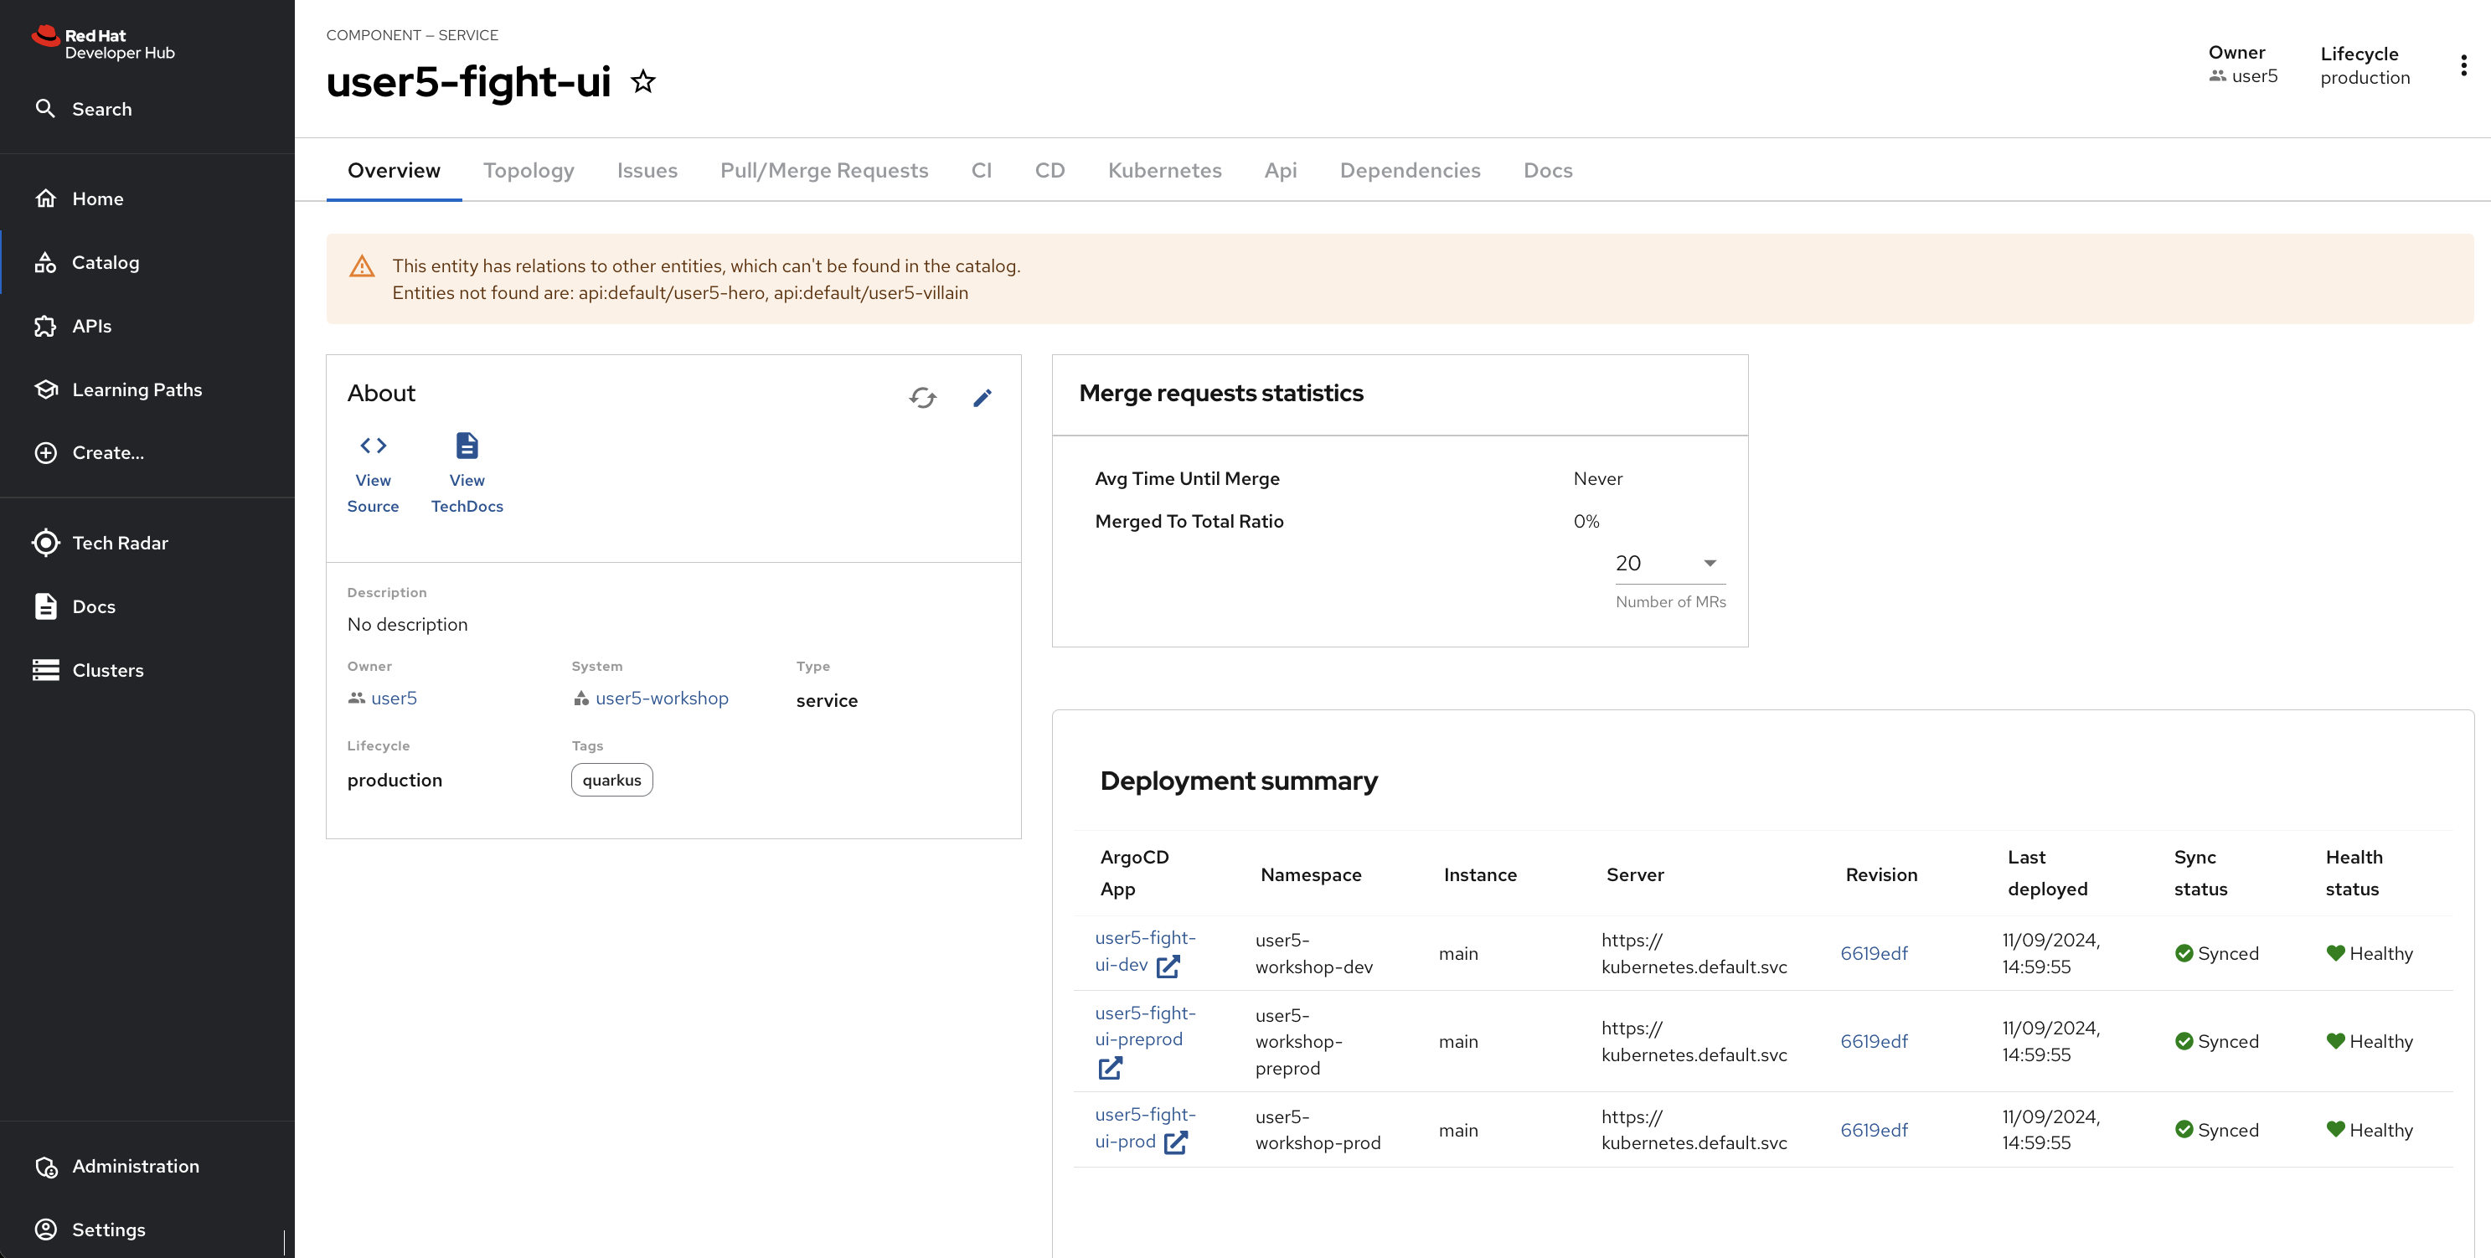Open user5-fight-ui-preprod ArgoCD app link
The height and width of the screenshot is (1258, 2491).
click(1145, 1026)
